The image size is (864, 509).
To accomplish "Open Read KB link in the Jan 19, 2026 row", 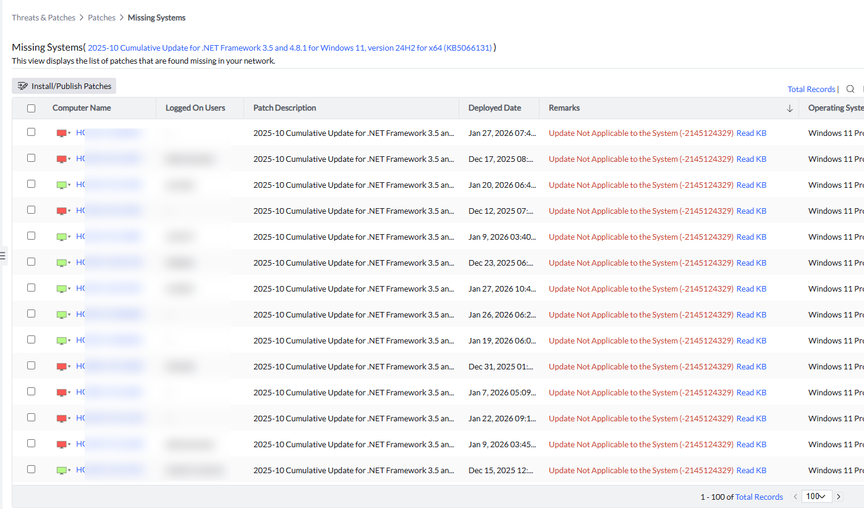I will 751,341.
